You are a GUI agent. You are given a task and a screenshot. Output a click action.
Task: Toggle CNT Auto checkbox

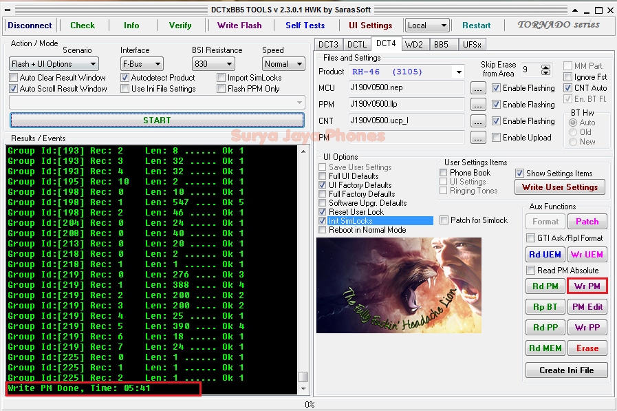pos(567,88)
